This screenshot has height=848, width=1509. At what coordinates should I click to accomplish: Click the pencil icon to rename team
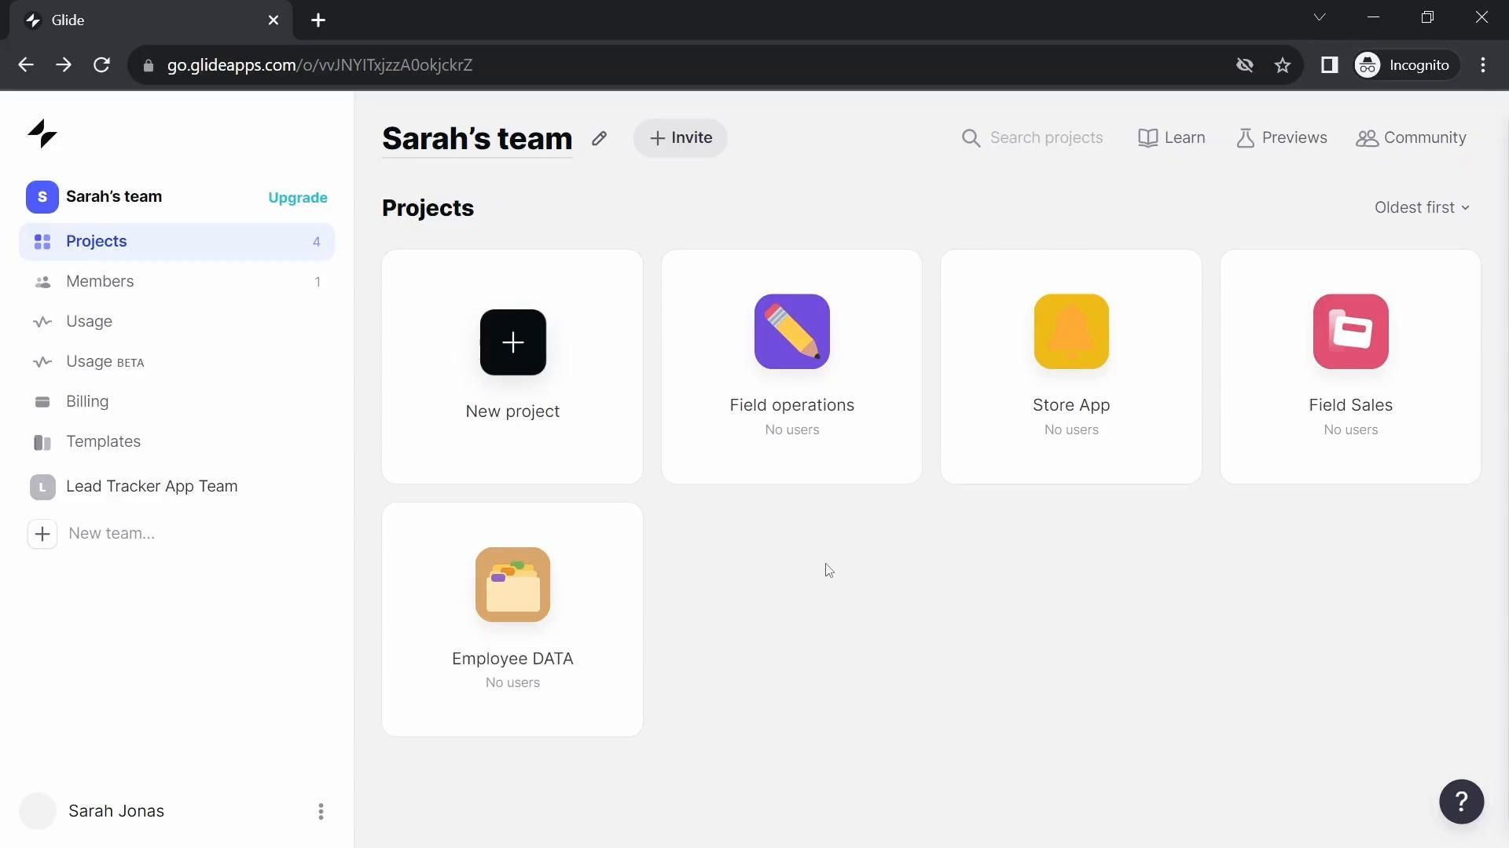(x=599, y=138)
